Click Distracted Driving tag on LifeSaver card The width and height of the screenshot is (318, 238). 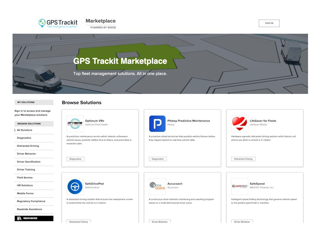243,159
